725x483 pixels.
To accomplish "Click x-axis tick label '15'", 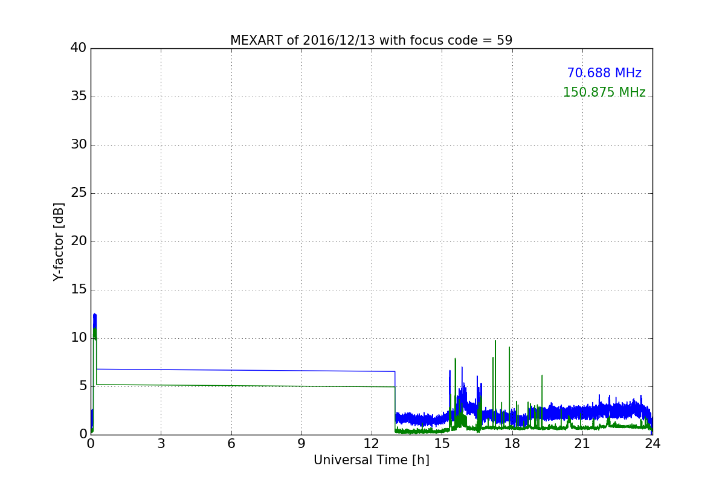I will (x=442, y=444).
